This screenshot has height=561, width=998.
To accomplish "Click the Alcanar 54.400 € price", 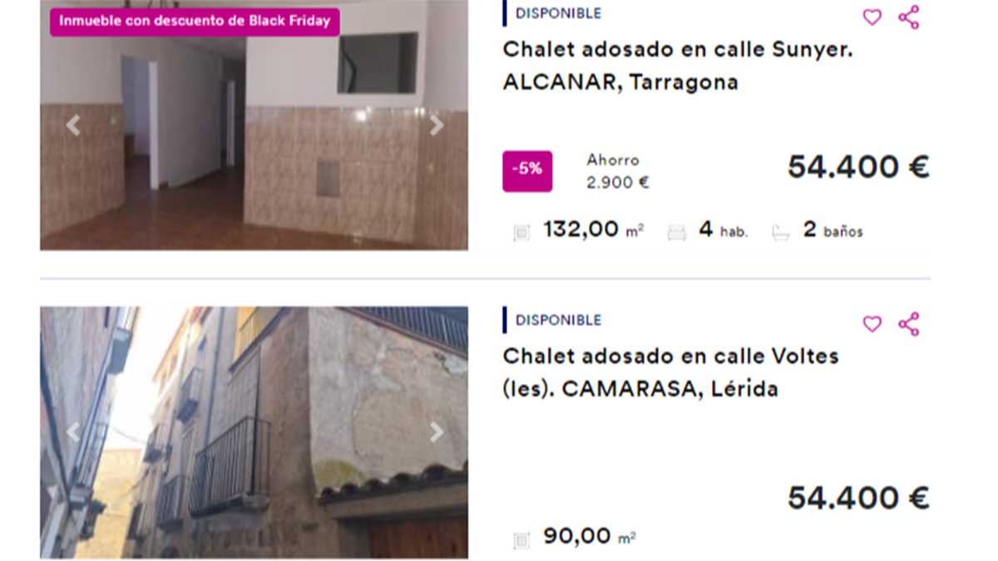I will point(858,167).
